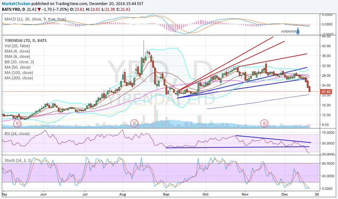Click the YIRENDAI LTD, D, BATS title

26,41
